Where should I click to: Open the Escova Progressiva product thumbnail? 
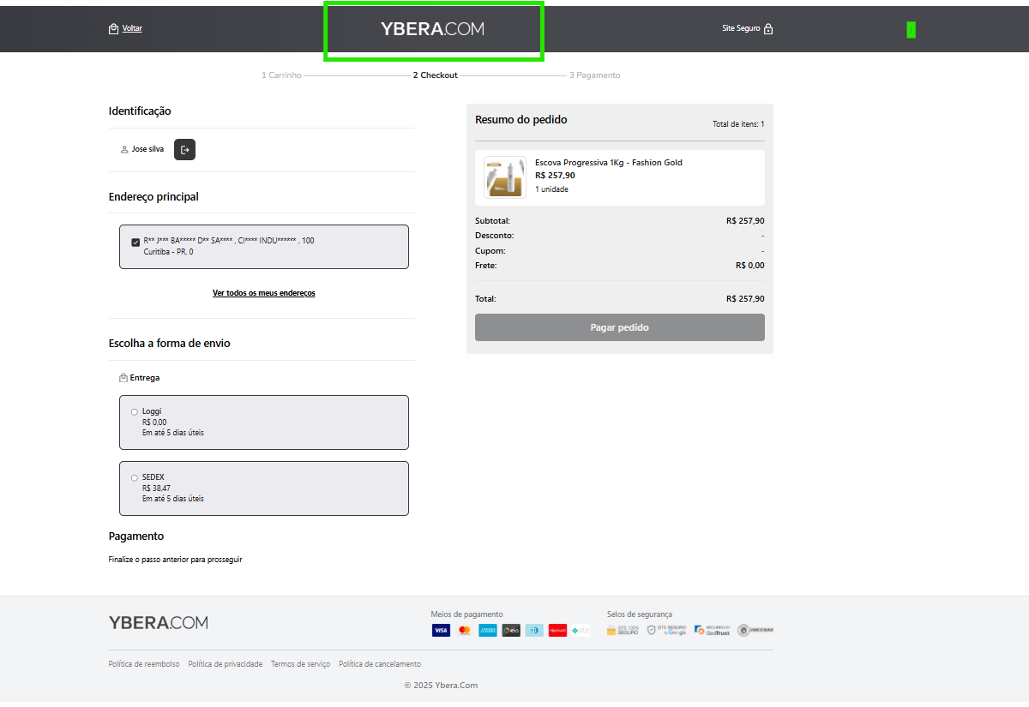(x=505, y=177)
